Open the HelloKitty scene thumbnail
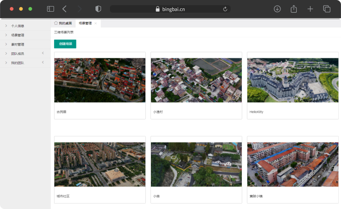 [293, 80]
